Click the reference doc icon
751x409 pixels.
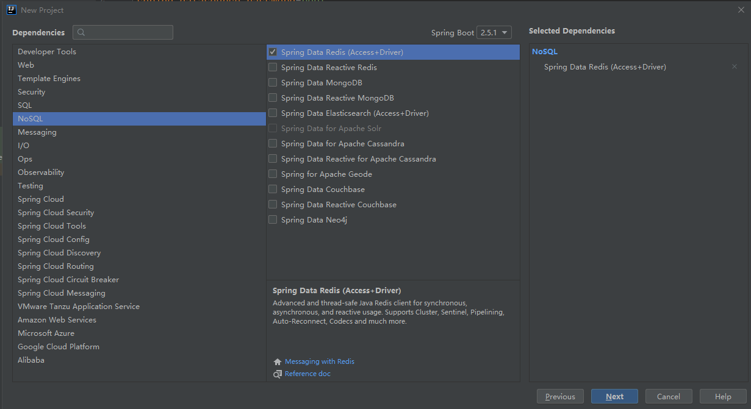(278, 374)
